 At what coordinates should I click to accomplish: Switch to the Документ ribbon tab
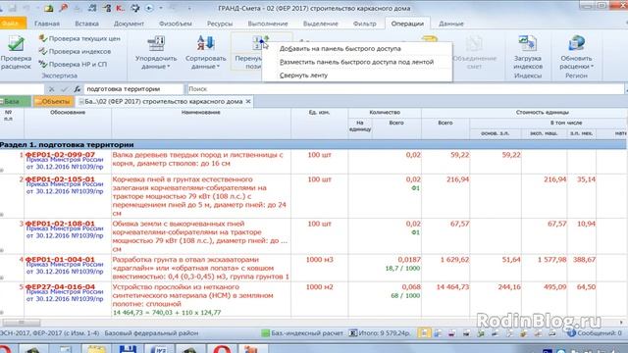tap(129, 24)
